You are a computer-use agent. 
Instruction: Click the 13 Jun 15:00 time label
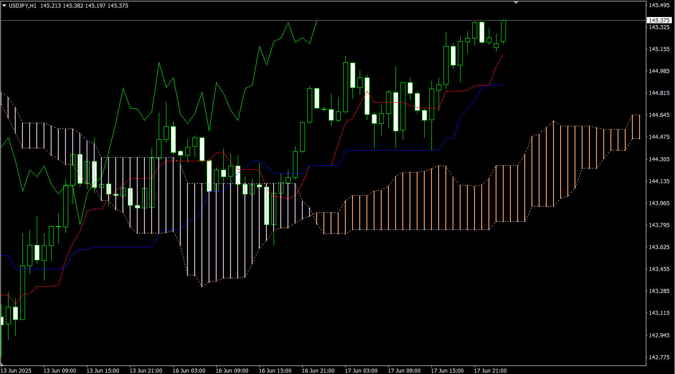point(103,371)
